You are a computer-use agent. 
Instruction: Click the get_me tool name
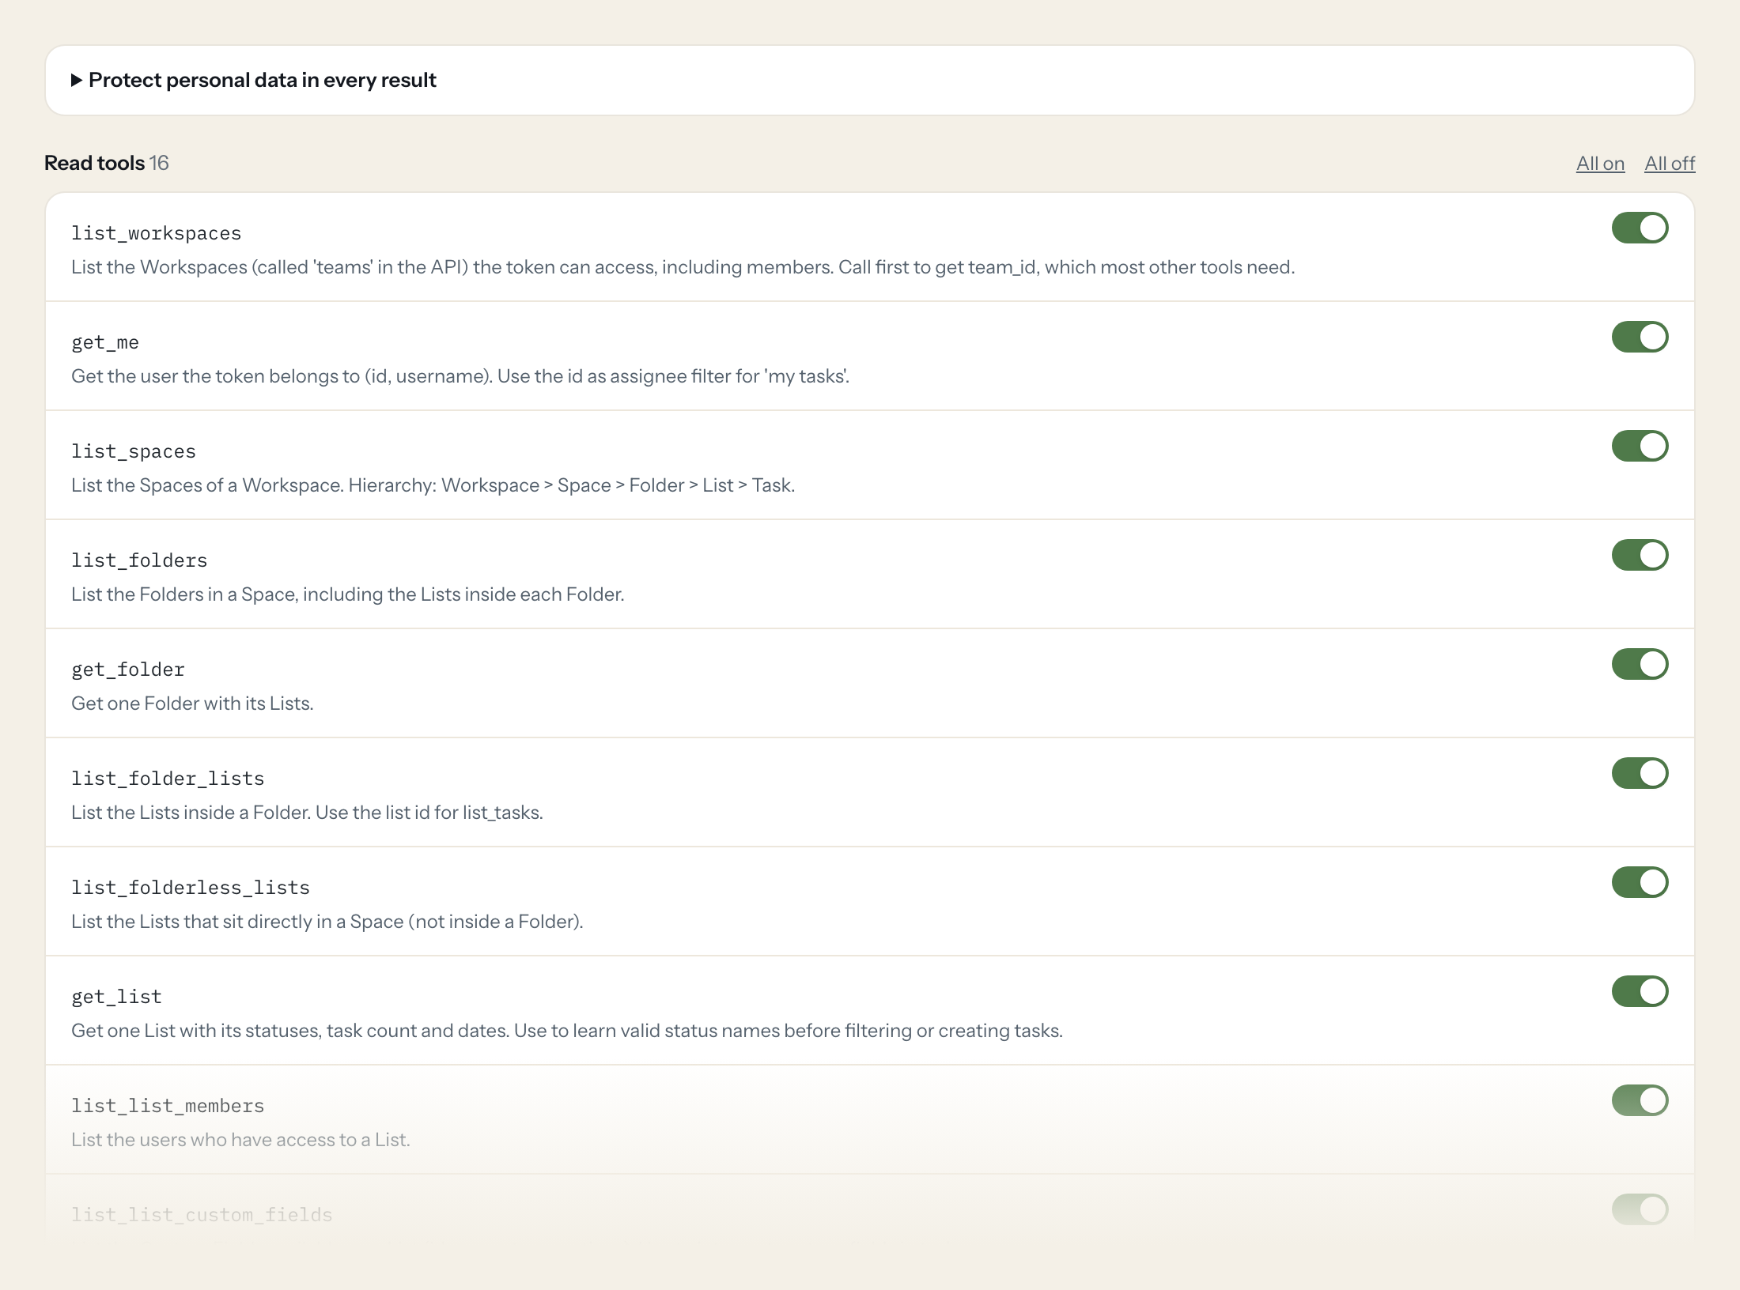[105, 342]
